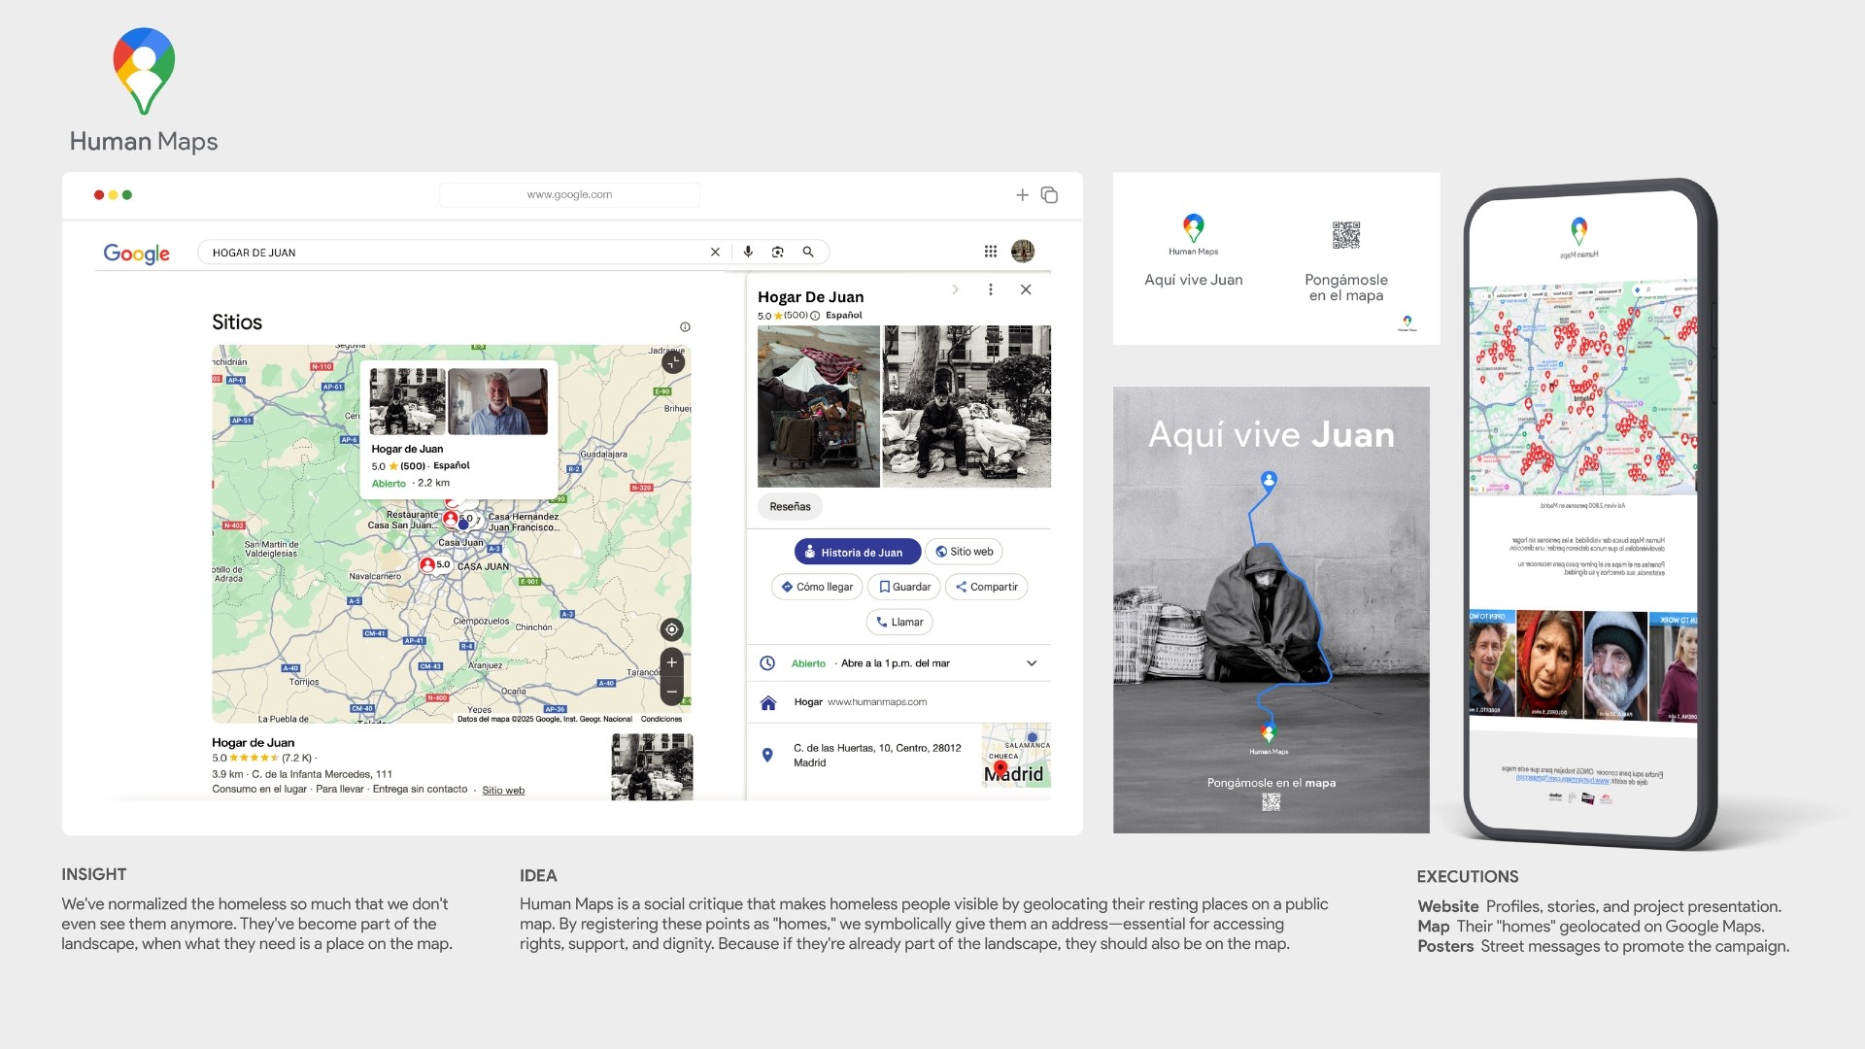Click the map's my-location target button

(x=671, y=629)
